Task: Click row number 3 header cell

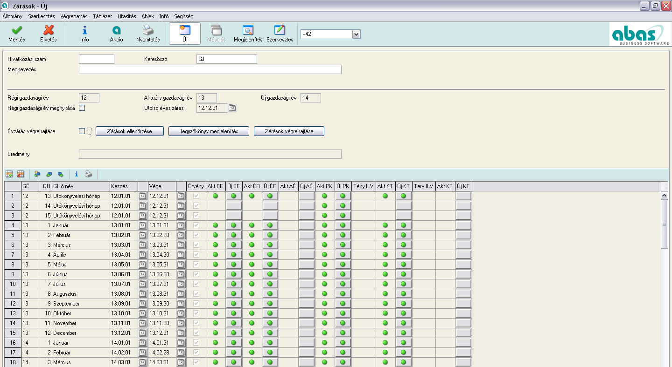Action: point(13,216)
